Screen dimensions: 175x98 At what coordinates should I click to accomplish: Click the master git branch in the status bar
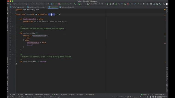143,97
